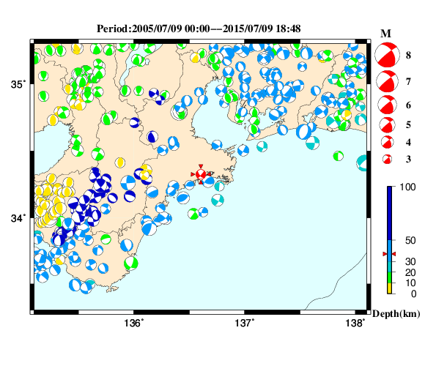Select the magnitude 4 legend beachball
Viewport: 425px width, 366px height.
coord(387,142)
